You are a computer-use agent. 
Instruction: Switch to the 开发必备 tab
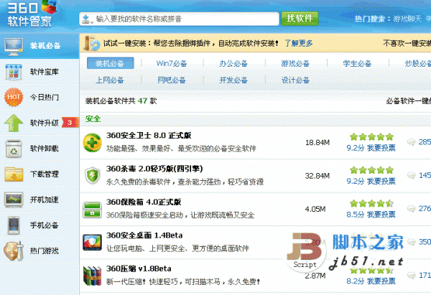pyautogui.click(x=233, y=80)
